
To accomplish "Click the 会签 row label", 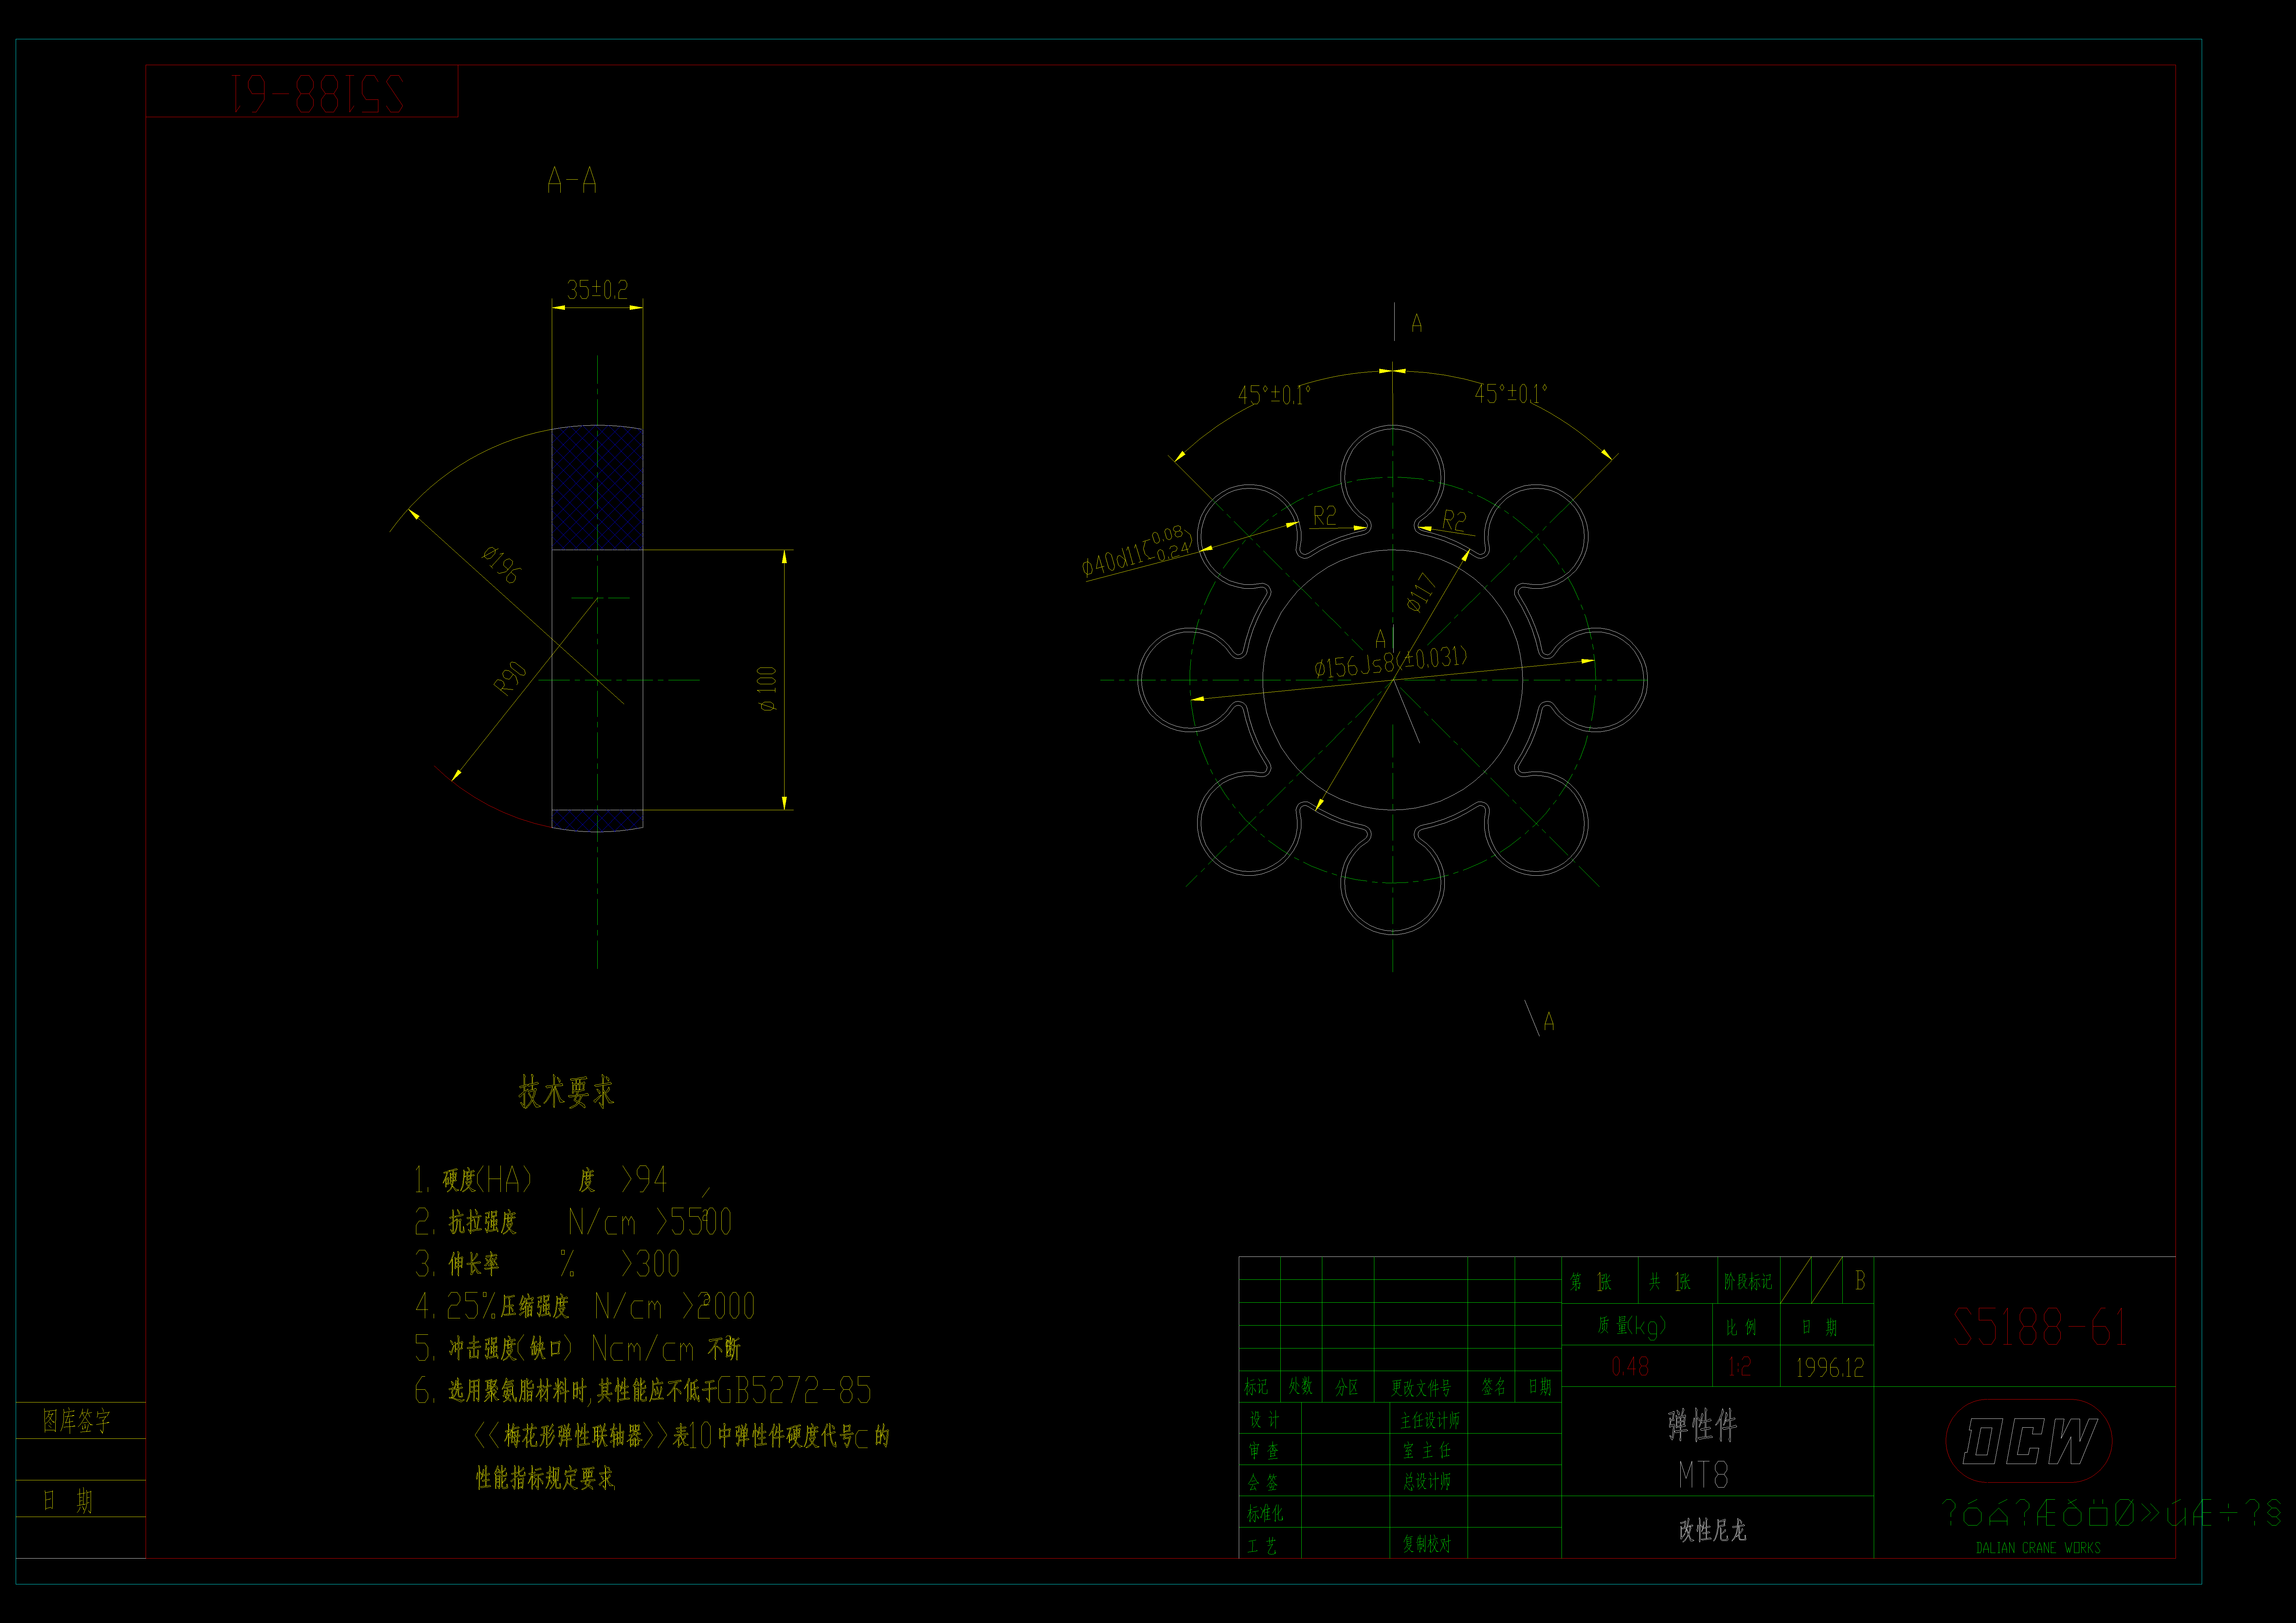I will coord(1263,1482).
